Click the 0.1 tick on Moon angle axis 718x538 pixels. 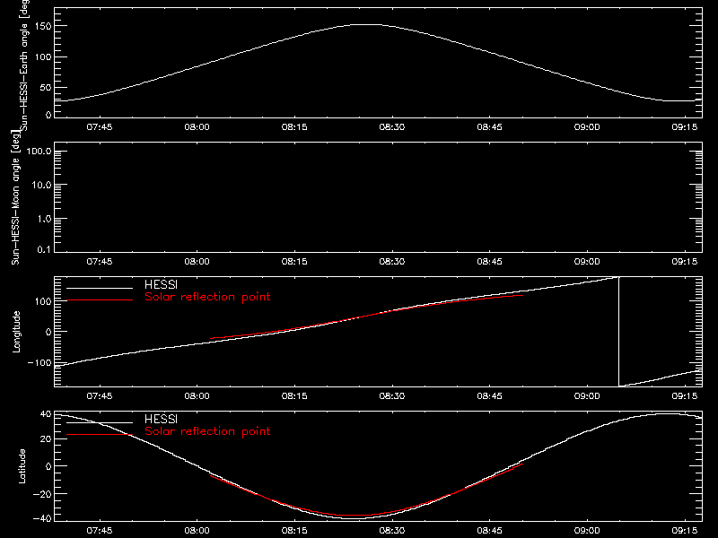click(x=44, y=249)
